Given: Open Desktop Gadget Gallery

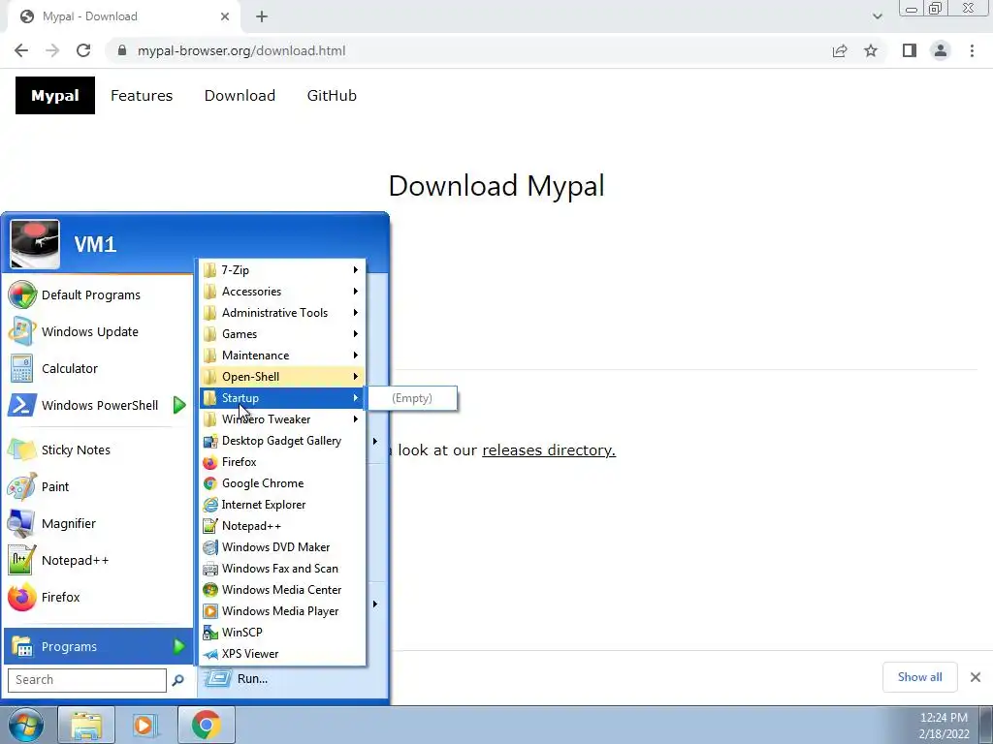Looking at the screenshot, I should [x=282, y=441].
